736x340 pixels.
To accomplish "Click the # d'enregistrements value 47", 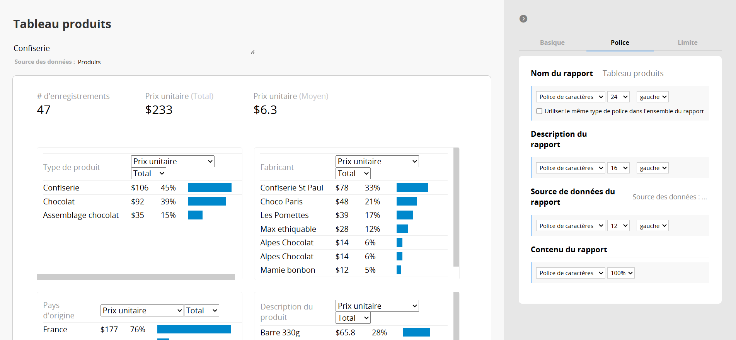I will [x=44, y=110].
